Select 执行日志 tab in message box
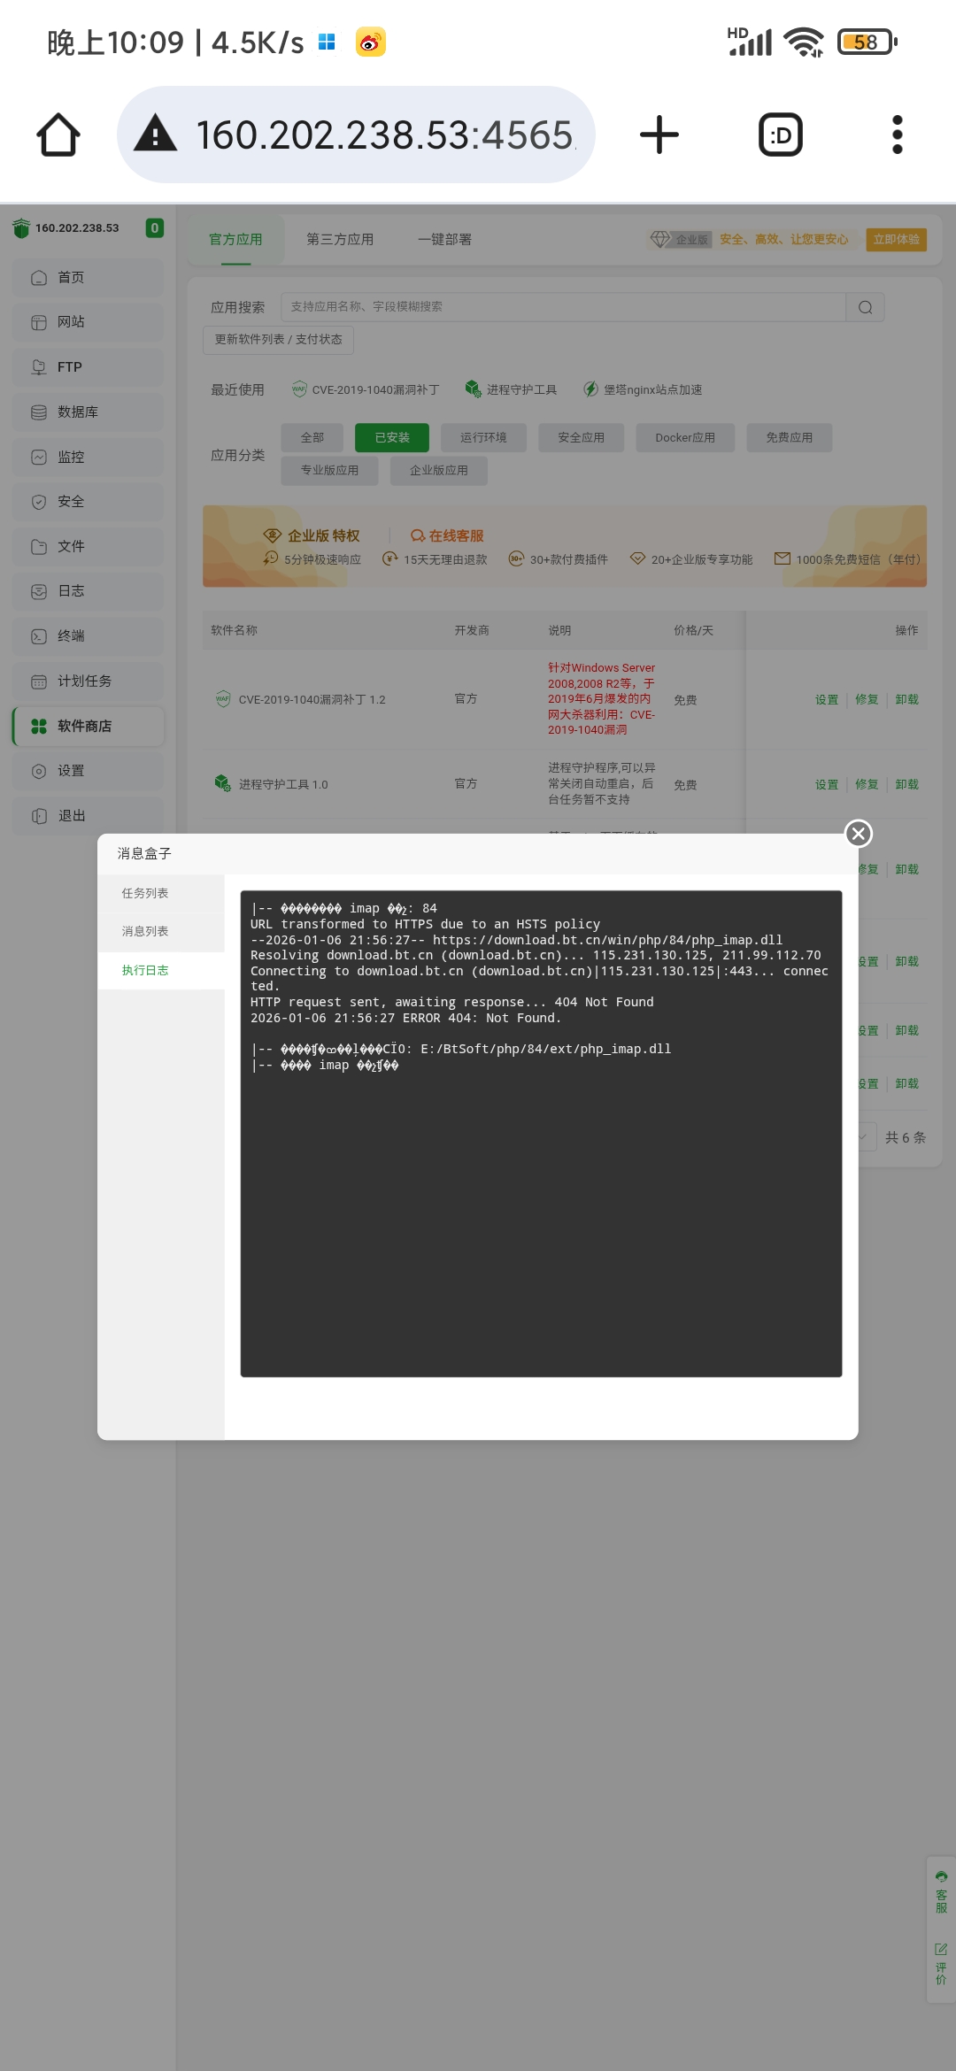 click(x=161, y=970)
